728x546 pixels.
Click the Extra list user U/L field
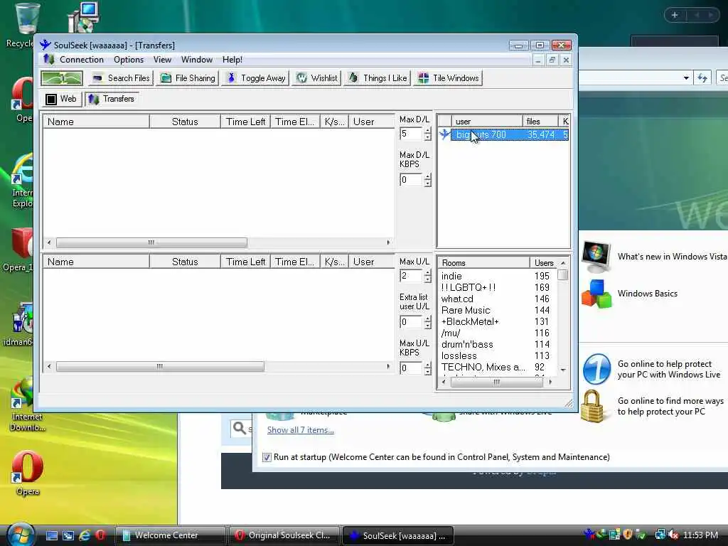tap(411, 322)
